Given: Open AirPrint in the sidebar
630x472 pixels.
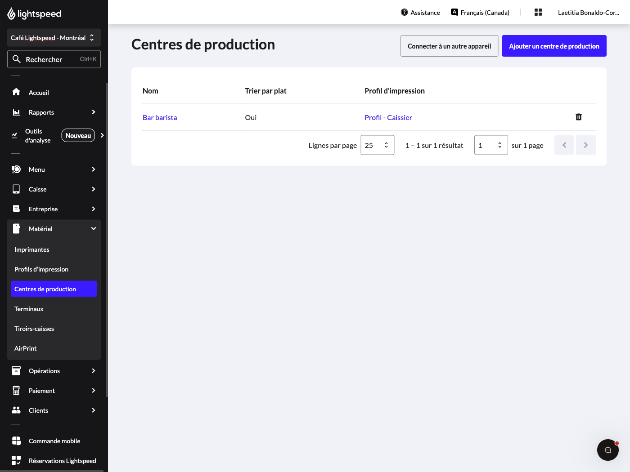Looking at the screenshot, I should click(x=54, y=348).
